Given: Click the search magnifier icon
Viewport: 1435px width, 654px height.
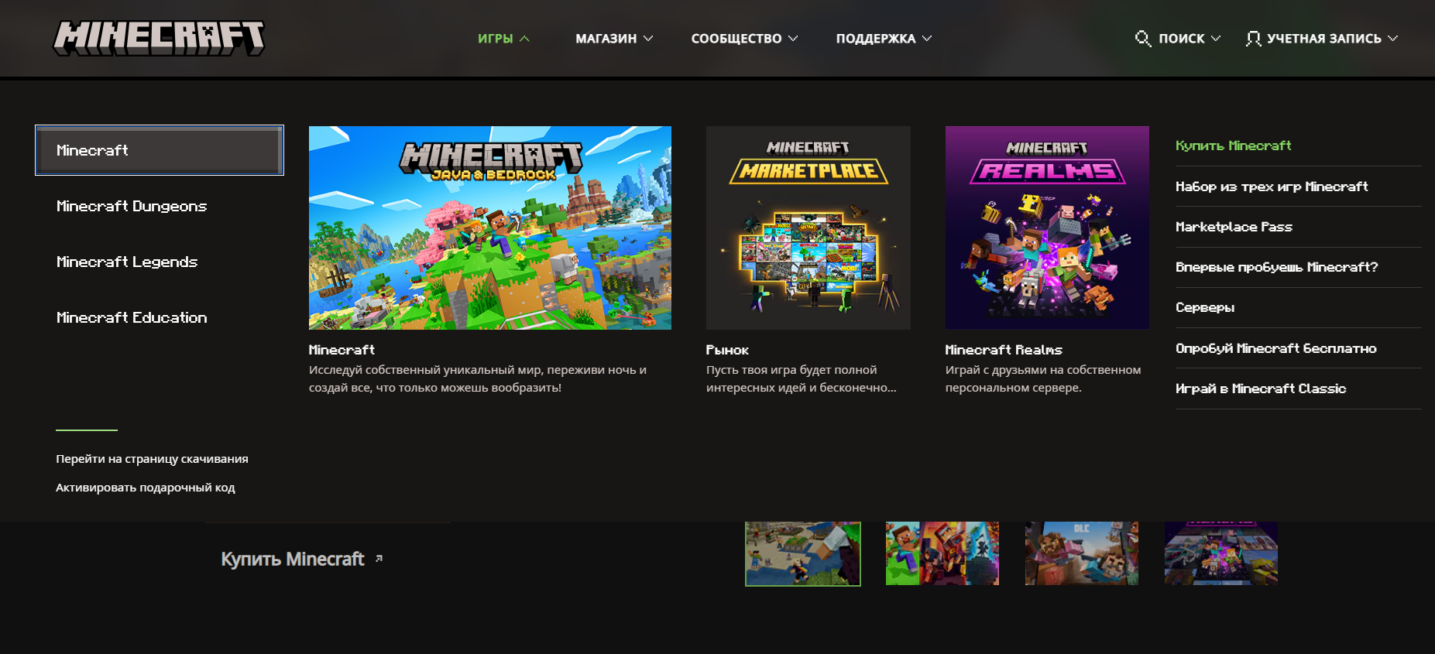Looking at the screenshot, I should (x=1142, y=38).
